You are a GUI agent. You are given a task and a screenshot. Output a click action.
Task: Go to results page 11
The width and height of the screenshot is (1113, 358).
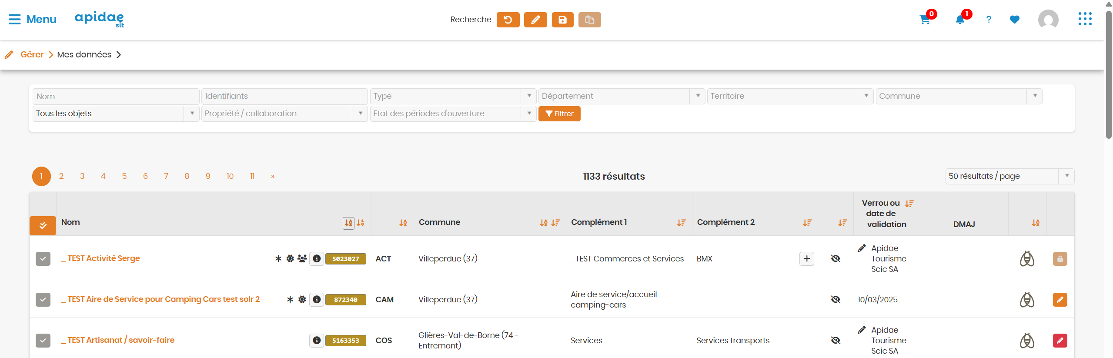(252, 176)
